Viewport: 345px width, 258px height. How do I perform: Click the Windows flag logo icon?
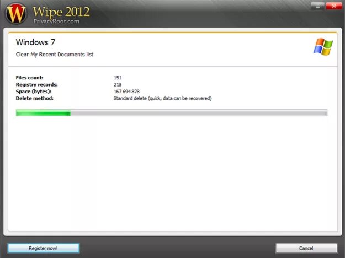click(x=323, y=47)
